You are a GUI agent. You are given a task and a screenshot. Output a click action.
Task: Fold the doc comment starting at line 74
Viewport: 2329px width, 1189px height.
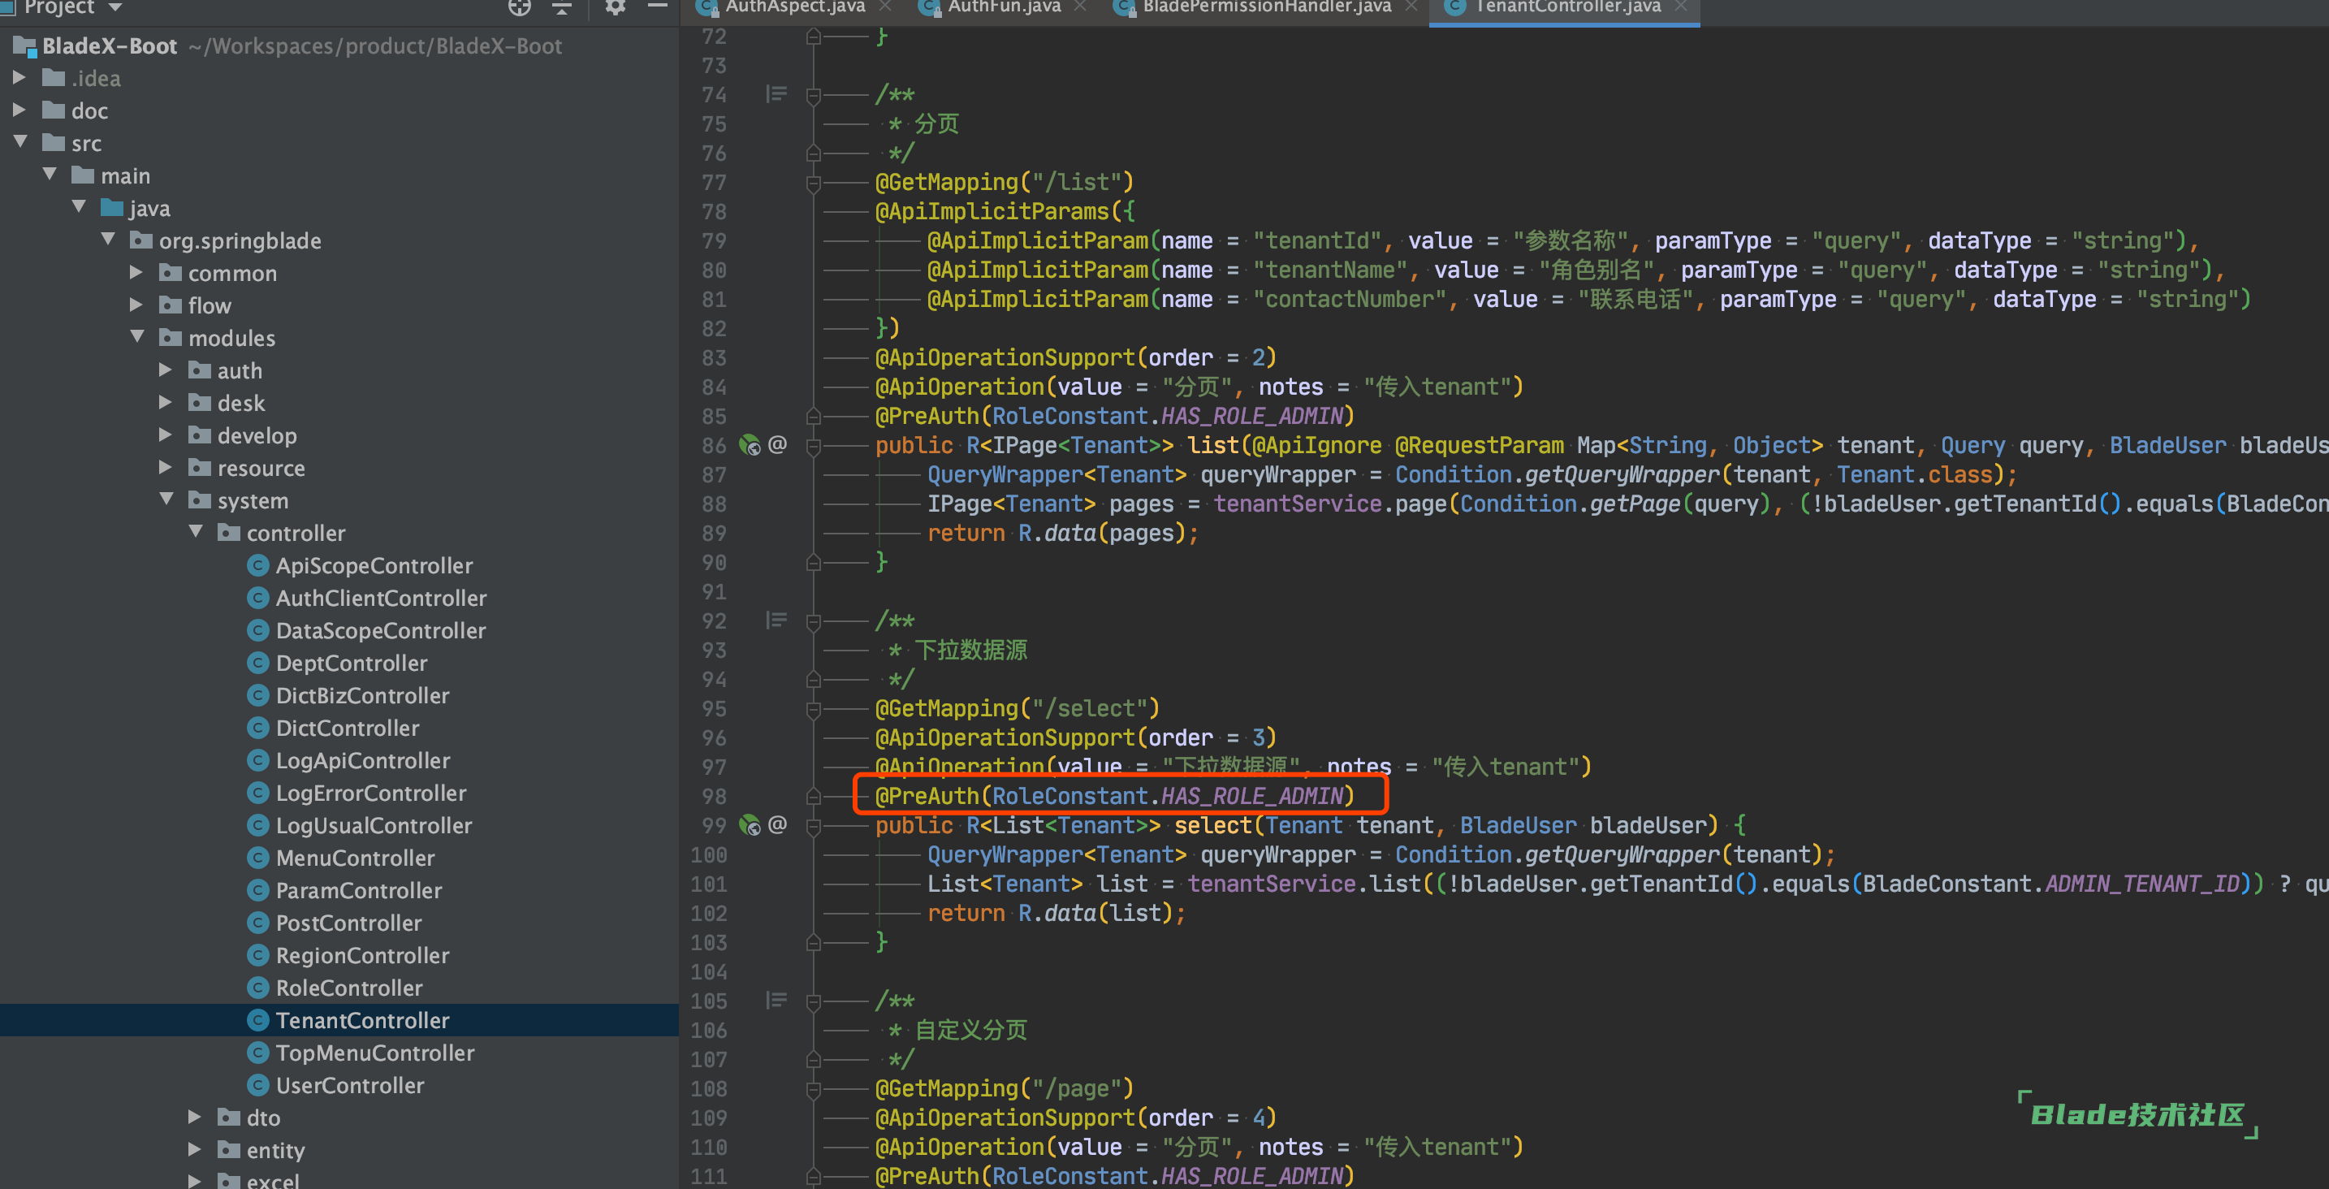813,95
